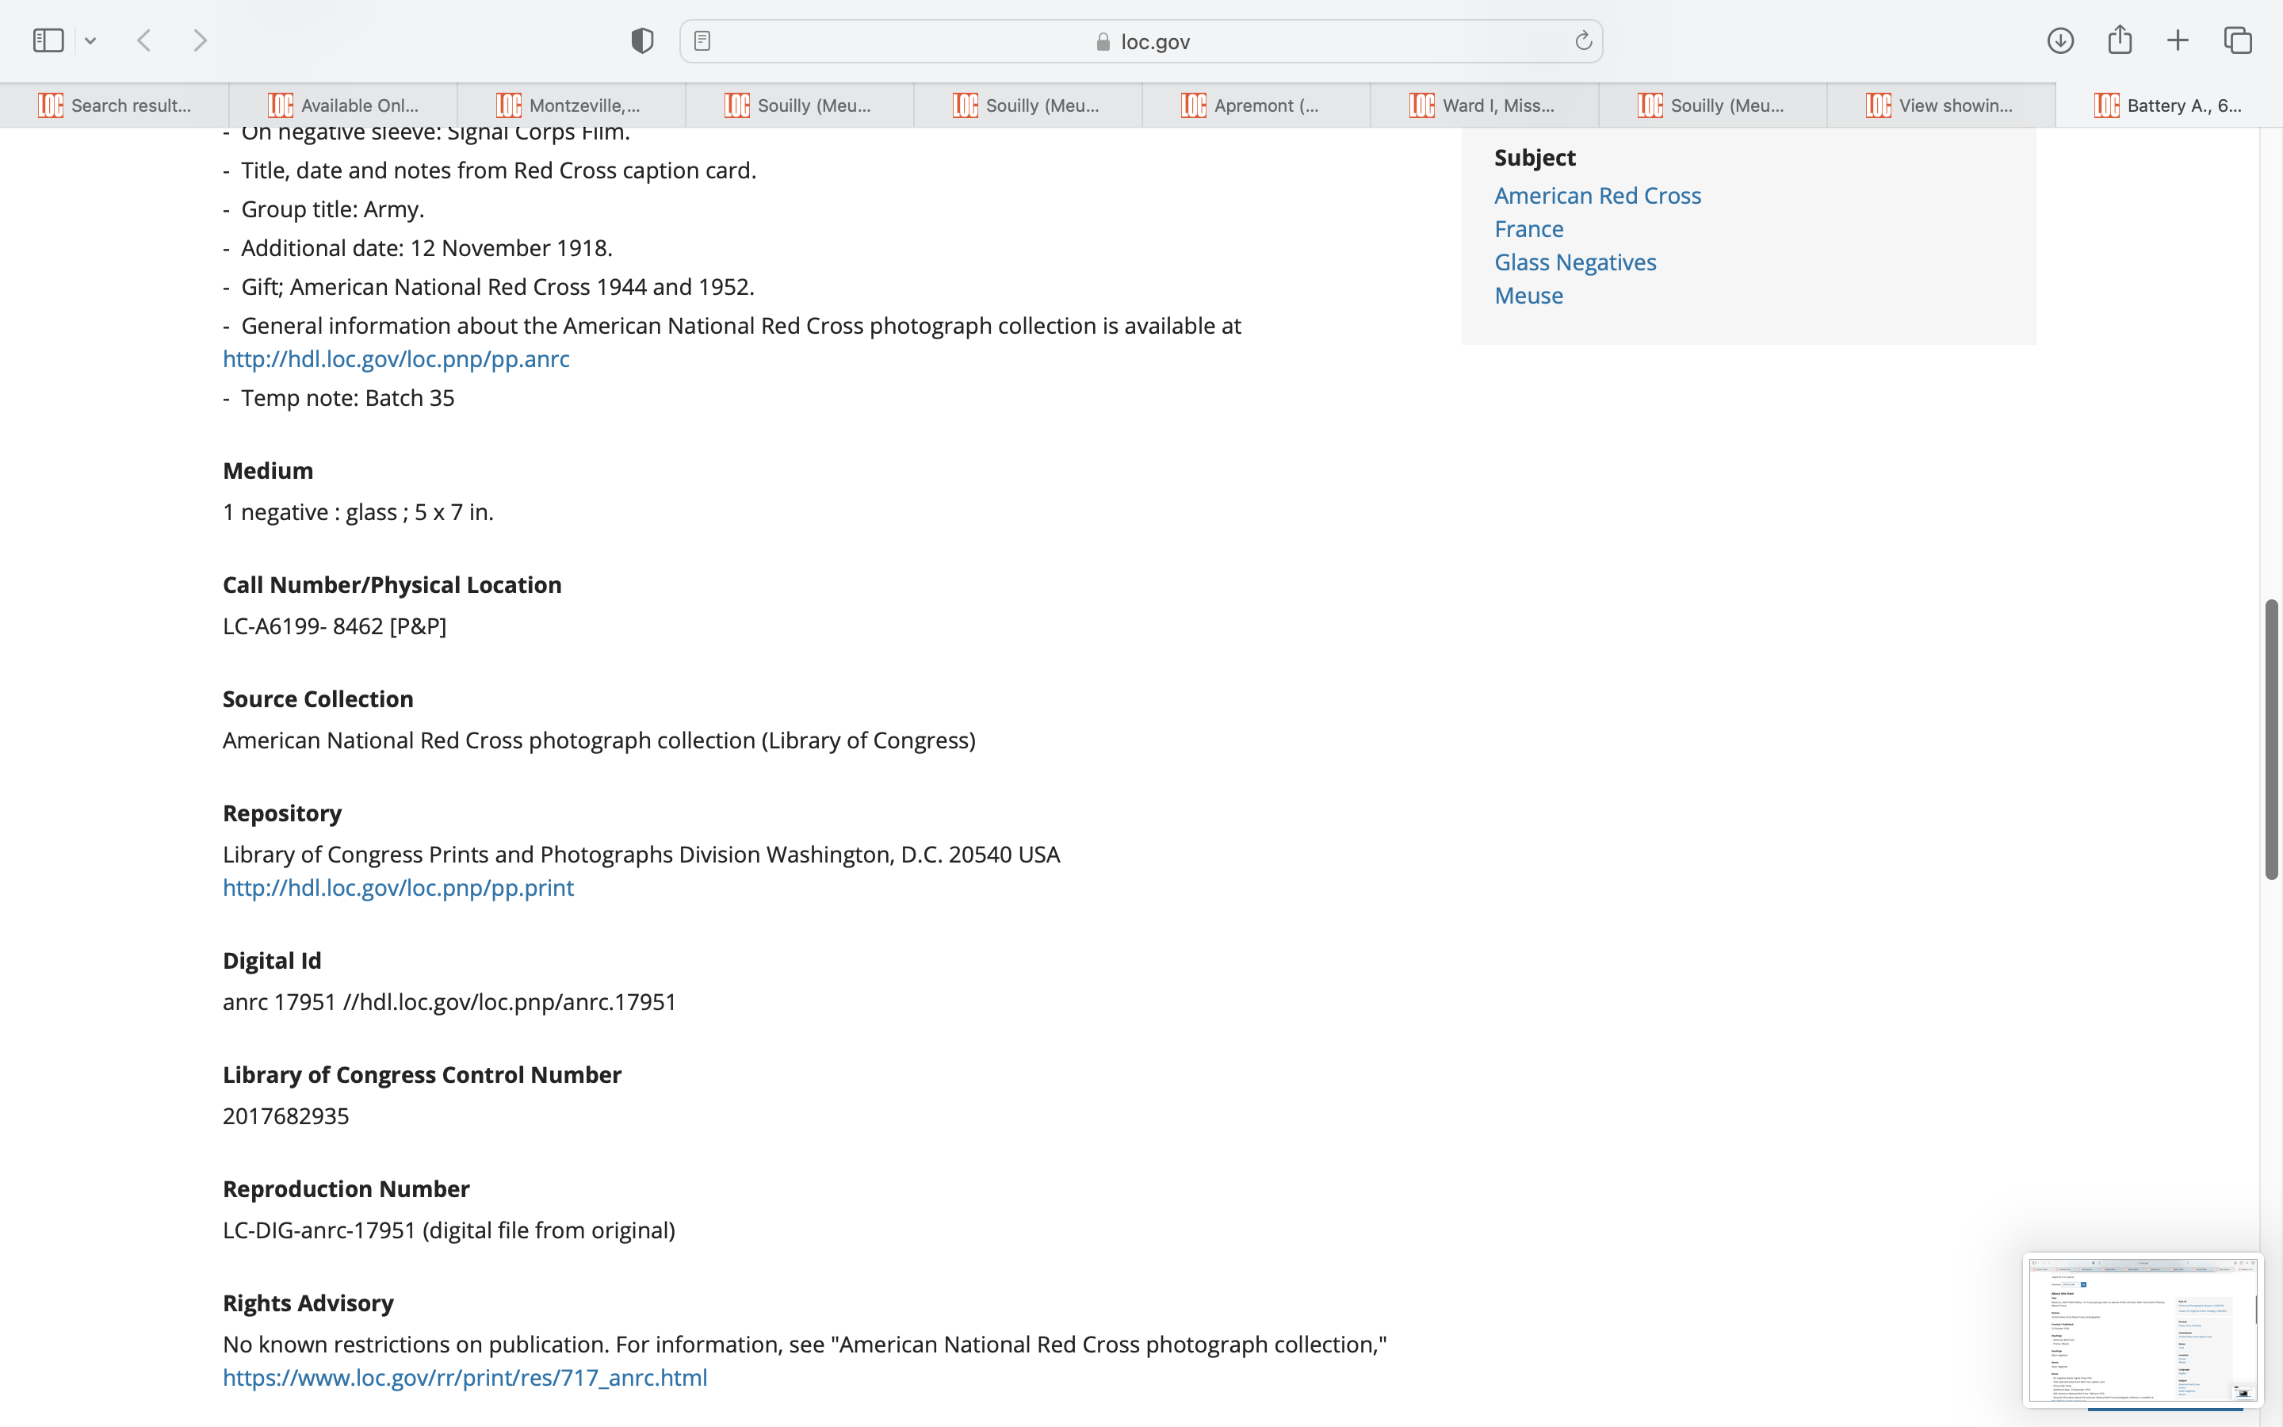
Task: Follow the pp.anrc collection link
Action: [x=396, y=358]
